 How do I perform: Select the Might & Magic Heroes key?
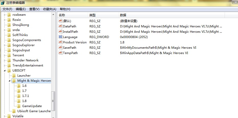34,81
